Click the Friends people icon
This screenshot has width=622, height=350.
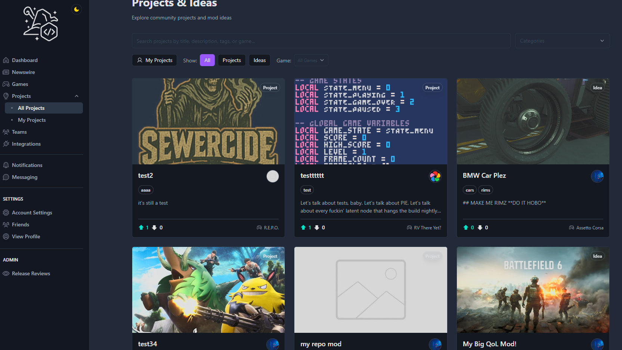6,224
